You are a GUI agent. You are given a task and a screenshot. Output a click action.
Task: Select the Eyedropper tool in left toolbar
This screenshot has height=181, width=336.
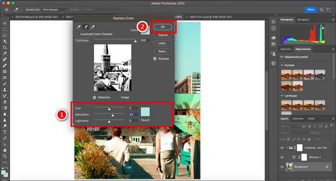point(5,54)
